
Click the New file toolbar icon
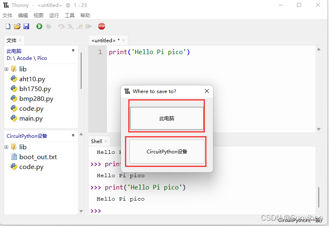click(8, 26)
